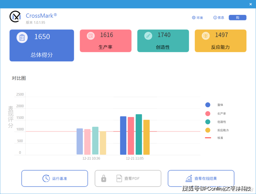Click the yellow responsiveness bar for 12-21 11:05

pyautogui.click(x=147, y=137)
